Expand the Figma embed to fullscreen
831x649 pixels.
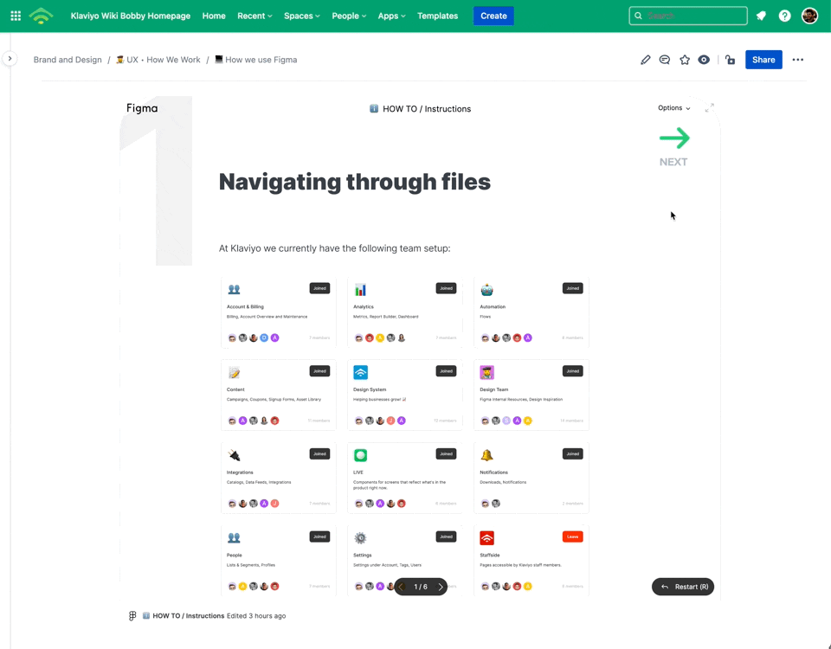(710, 107)
